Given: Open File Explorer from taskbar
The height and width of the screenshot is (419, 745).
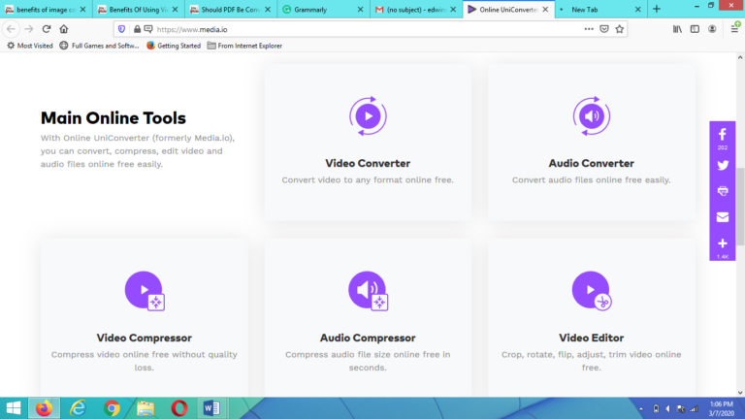Looking at the screenshot, I should click(x=146, y=408).
